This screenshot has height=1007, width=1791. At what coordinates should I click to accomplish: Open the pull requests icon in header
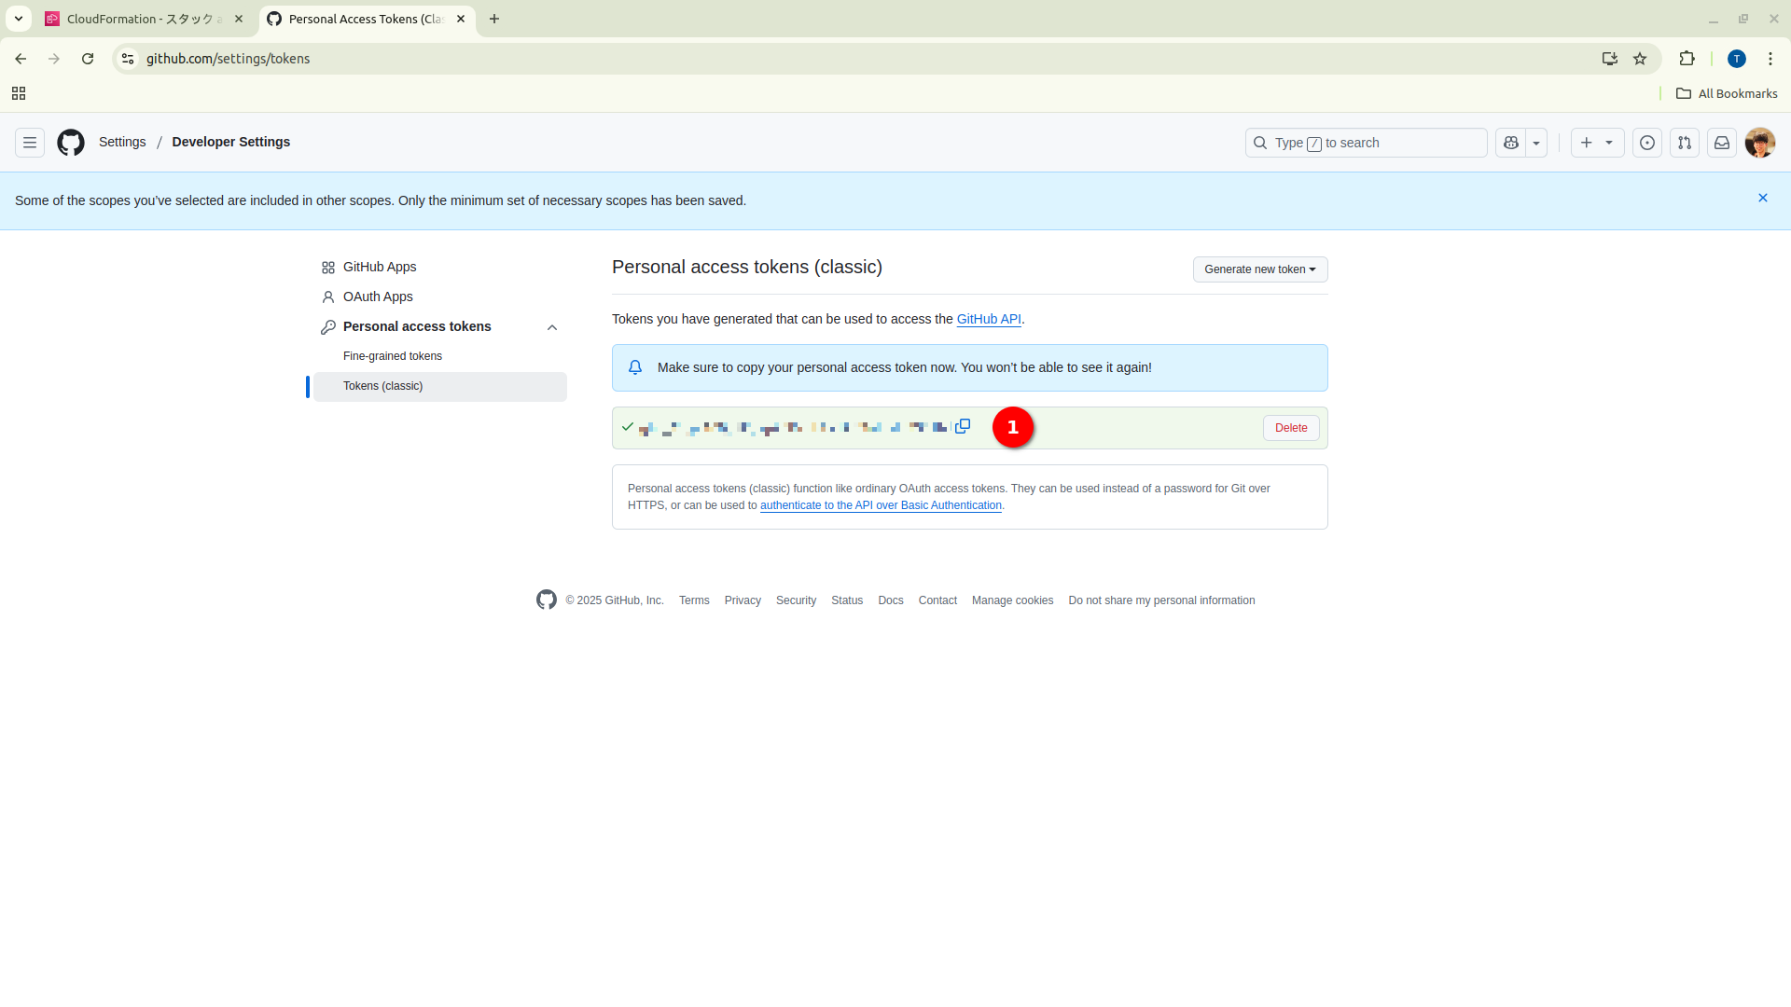point(1685,143)
